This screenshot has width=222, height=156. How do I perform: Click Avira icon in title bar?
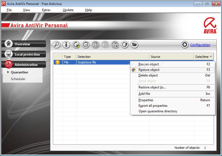(x=4, y=4)
